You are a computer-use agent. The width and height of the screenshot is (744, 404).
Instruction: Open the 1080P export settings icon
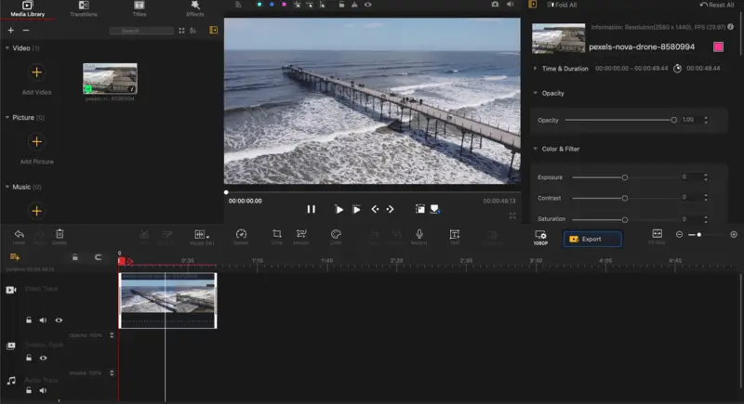[540, 237]
